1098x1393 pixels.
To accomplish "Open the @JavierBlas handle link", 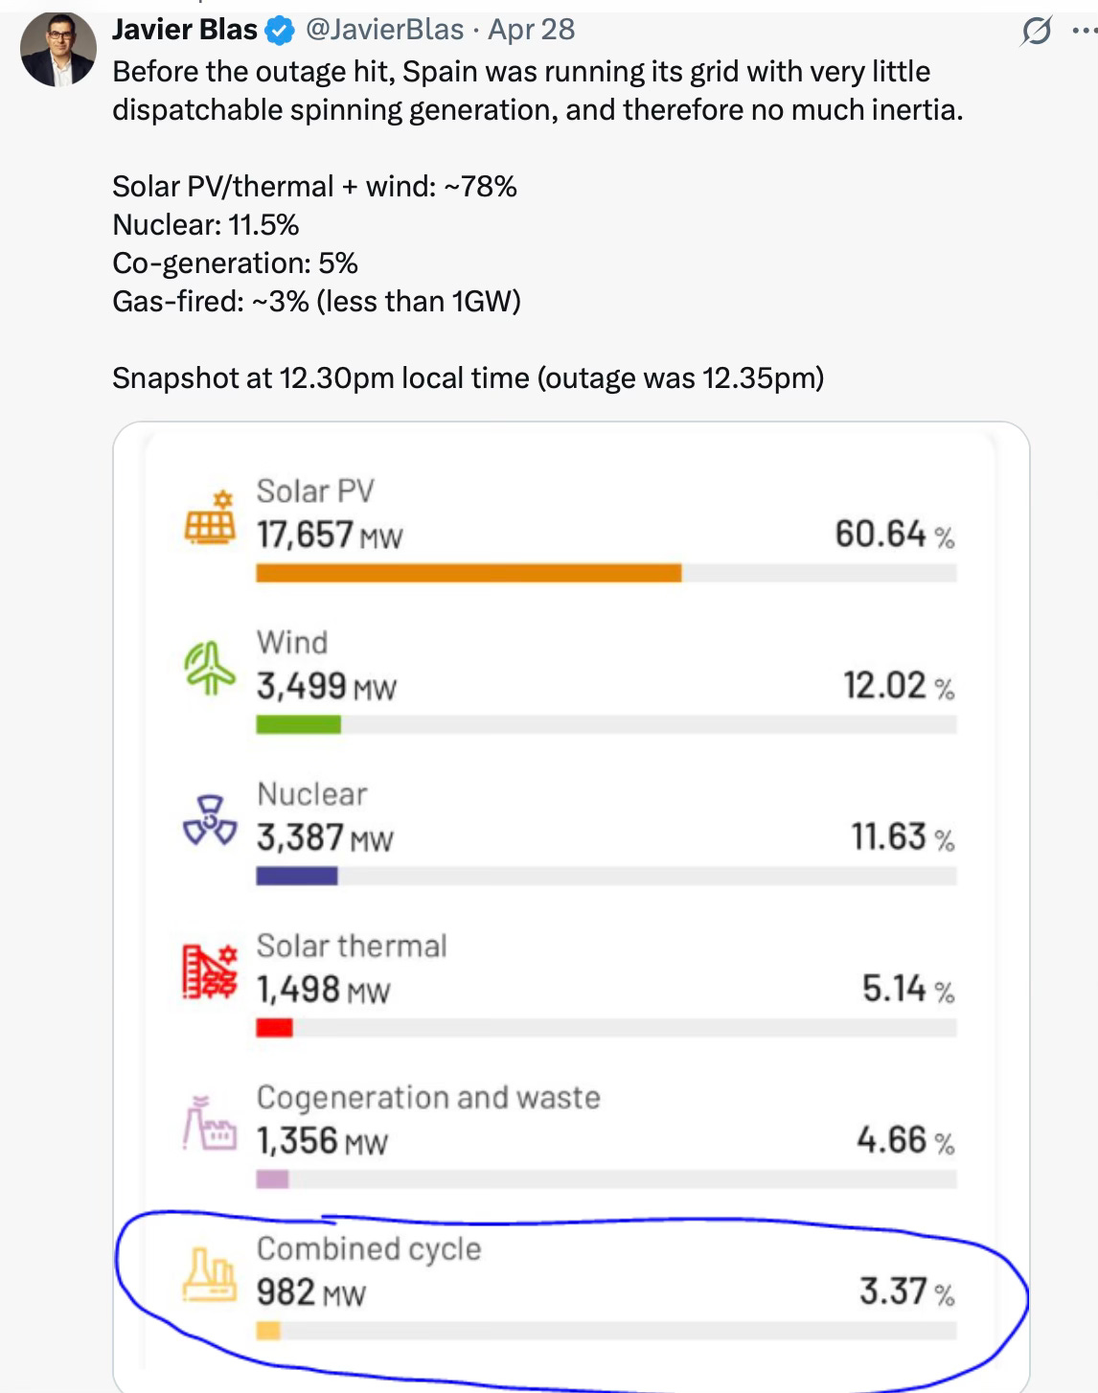I will pyautogui.click(x=384, y=30).
